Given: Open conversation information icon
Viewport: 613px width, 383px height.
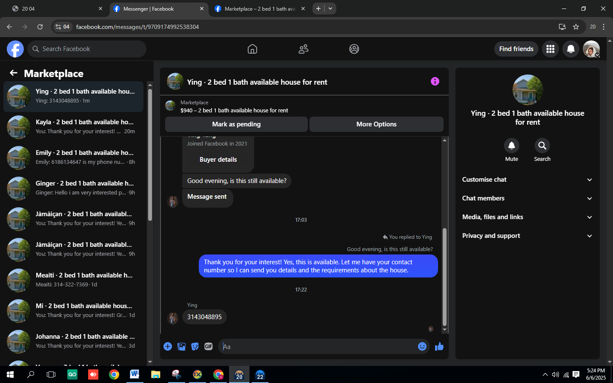Looking at the screenshot, I should click(x=435, y=81).
